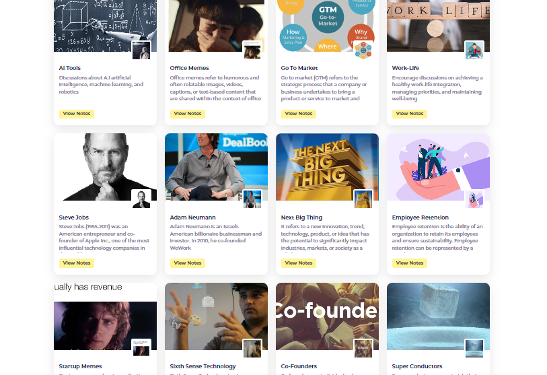This screenshot has width=547, height=375.
Task: Click the Steve Jobs small avatar icon
Action: 141,199
